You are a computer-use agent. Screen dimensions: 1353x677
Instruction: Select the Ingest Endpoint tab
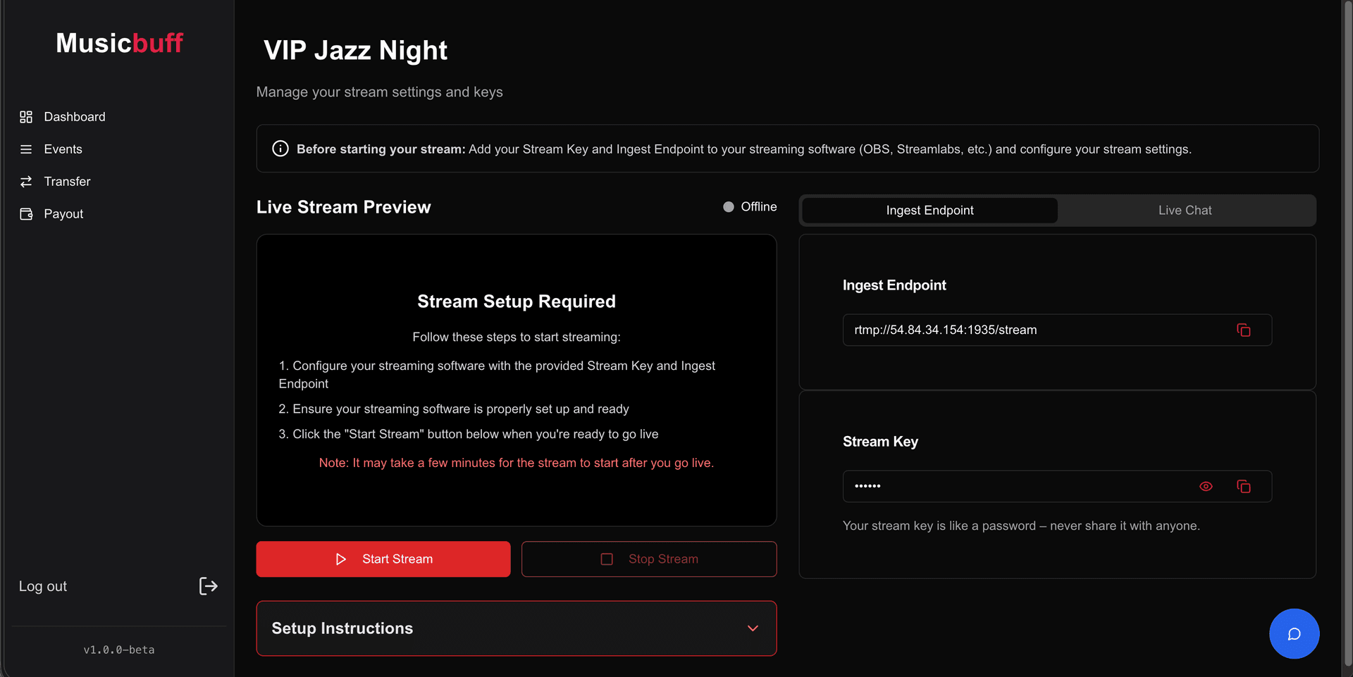point(929,210)
